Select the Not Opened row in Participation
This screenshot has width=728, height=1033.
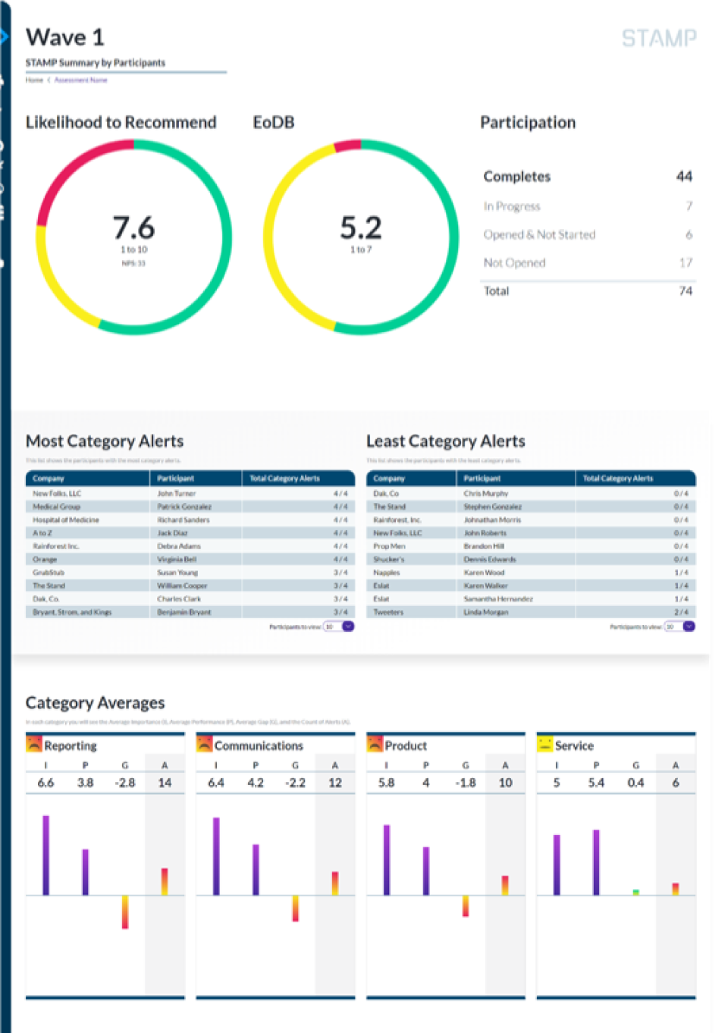[587, 263]
